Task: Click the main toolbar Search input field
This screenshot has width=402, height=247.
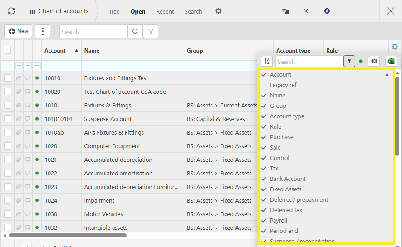Action: tap(93, 32)
